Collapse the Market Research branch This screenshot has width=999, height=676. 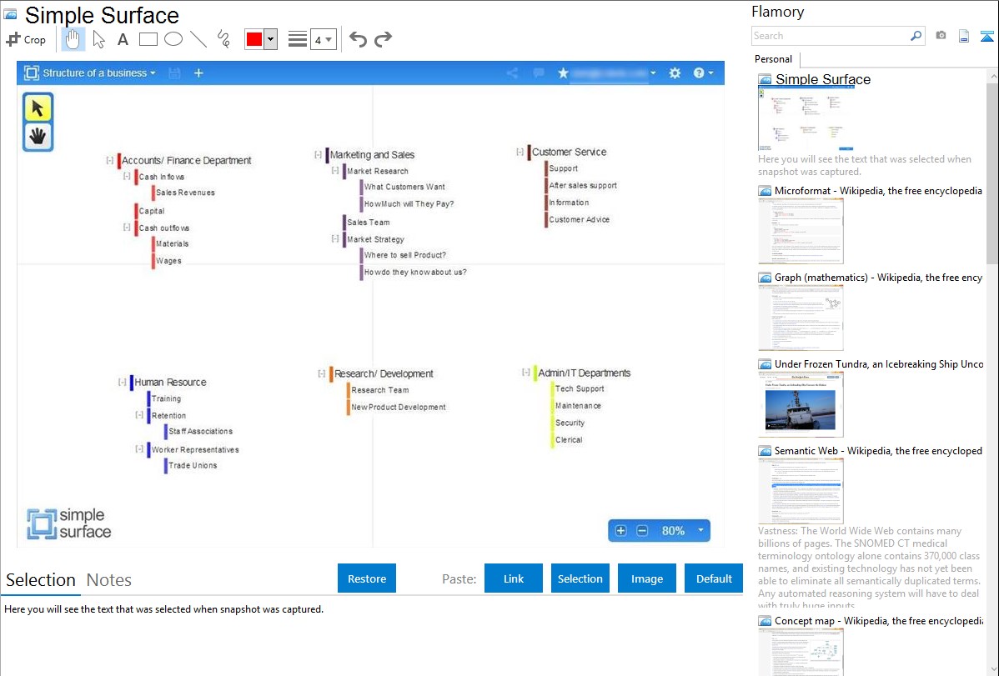click(x=335, y=171)
